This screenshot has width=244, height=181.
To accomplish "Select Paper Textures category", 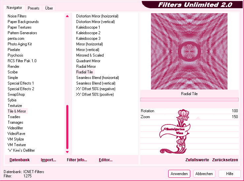I will 19,27.
